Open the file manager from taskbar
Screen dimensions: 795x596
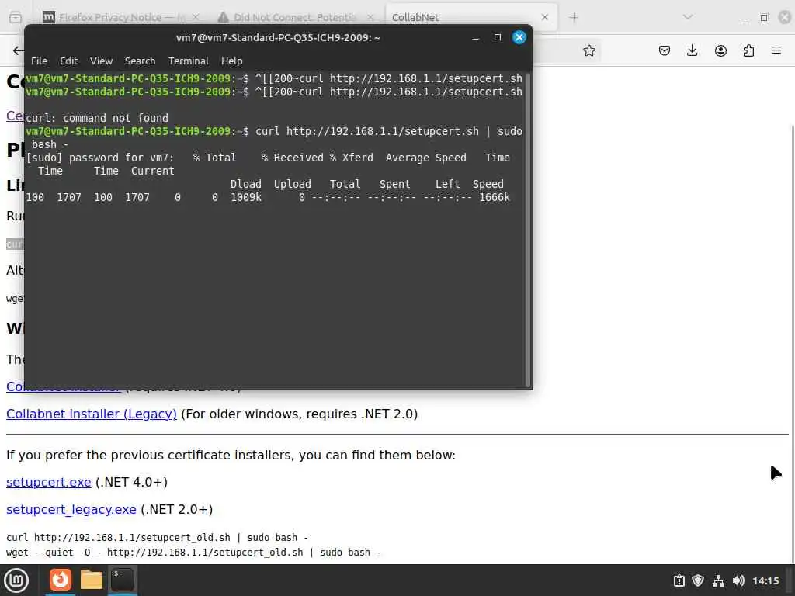(92, 580)
